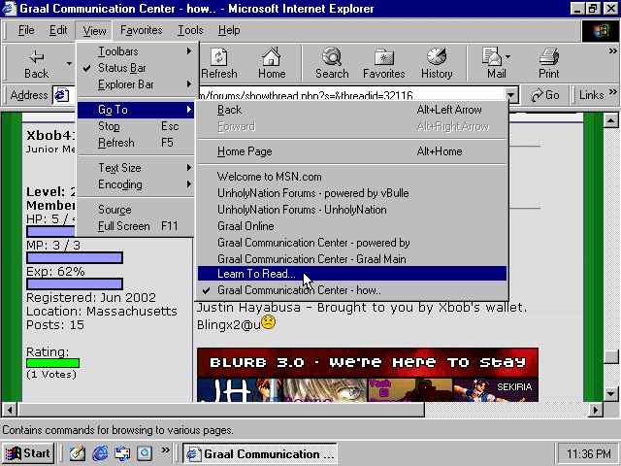Click the vertical scrollbar up arrow
Image resolution: width=621 pixels, height=466 pixels.
[610, 120]
